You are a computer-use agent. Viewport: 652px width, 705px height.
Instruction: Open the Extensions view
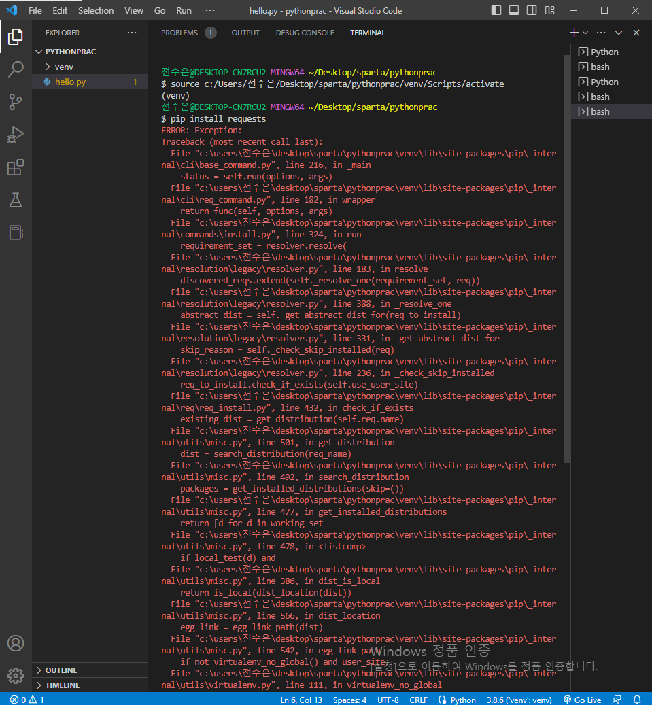pyautogui.click(x=16, y=167)
